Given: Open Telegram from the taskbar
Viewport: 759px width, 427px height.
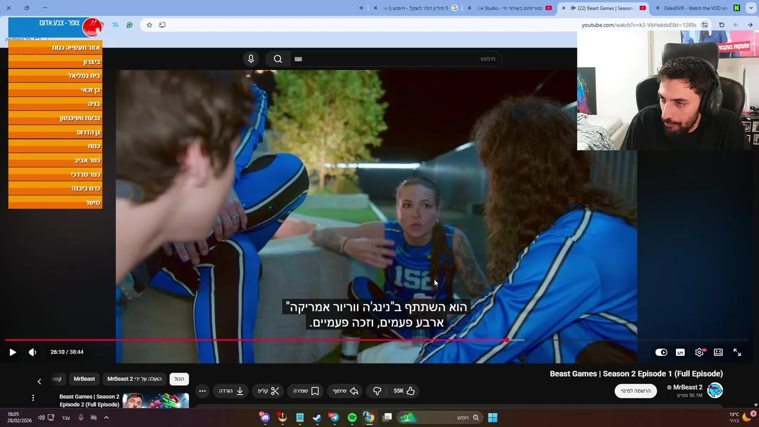Looking at the screenshot, I should (334, 418).
